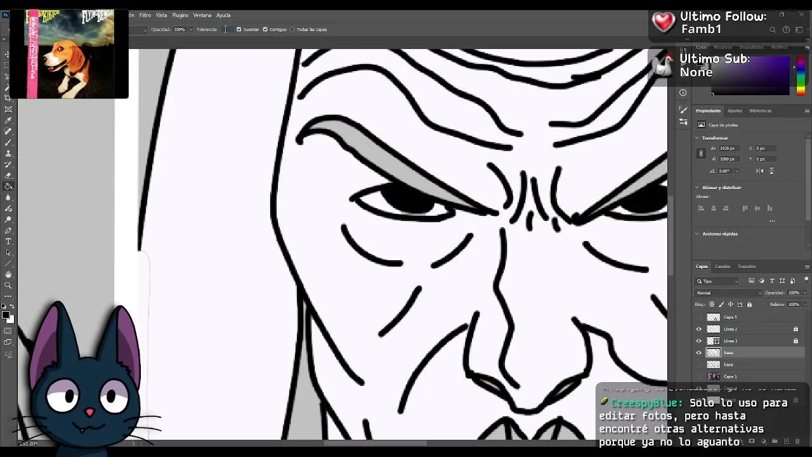This screenshot has height=457, width=812.
Task: Delete layer trash icon
Action: click(798, 441)
